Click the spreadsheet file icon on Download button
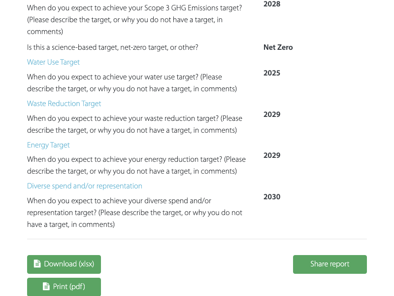Viewport: 394px width, 296px height. point(37,264)
